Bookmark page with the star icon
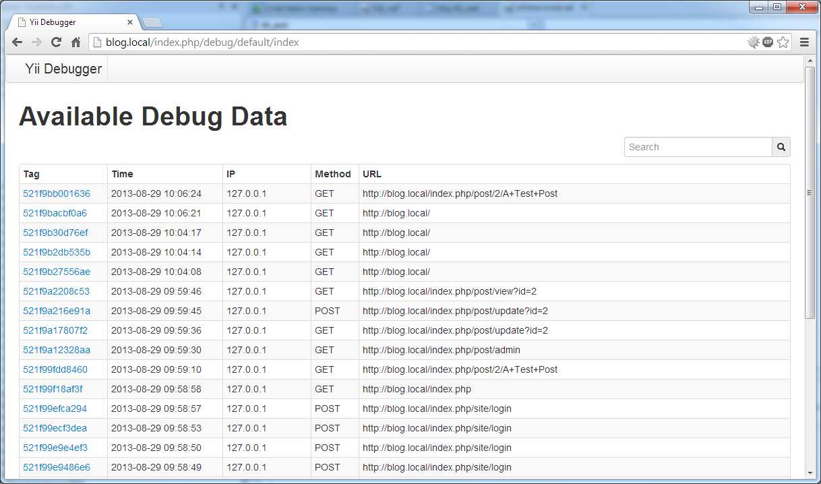Screen dimensions: 821x484 tap(783, 42)
